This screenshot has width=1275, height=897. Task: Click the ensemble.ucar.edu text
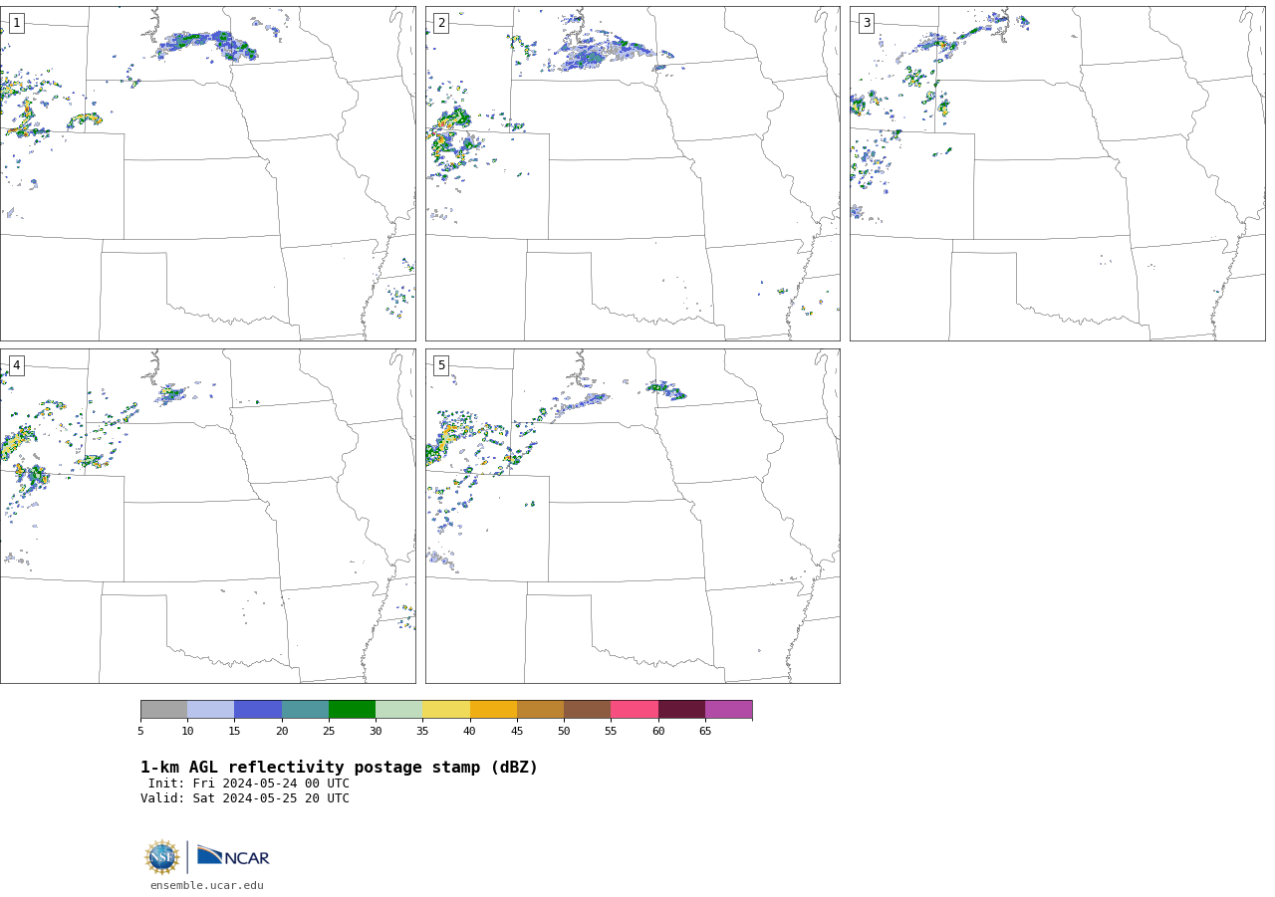tap(207, 886)
